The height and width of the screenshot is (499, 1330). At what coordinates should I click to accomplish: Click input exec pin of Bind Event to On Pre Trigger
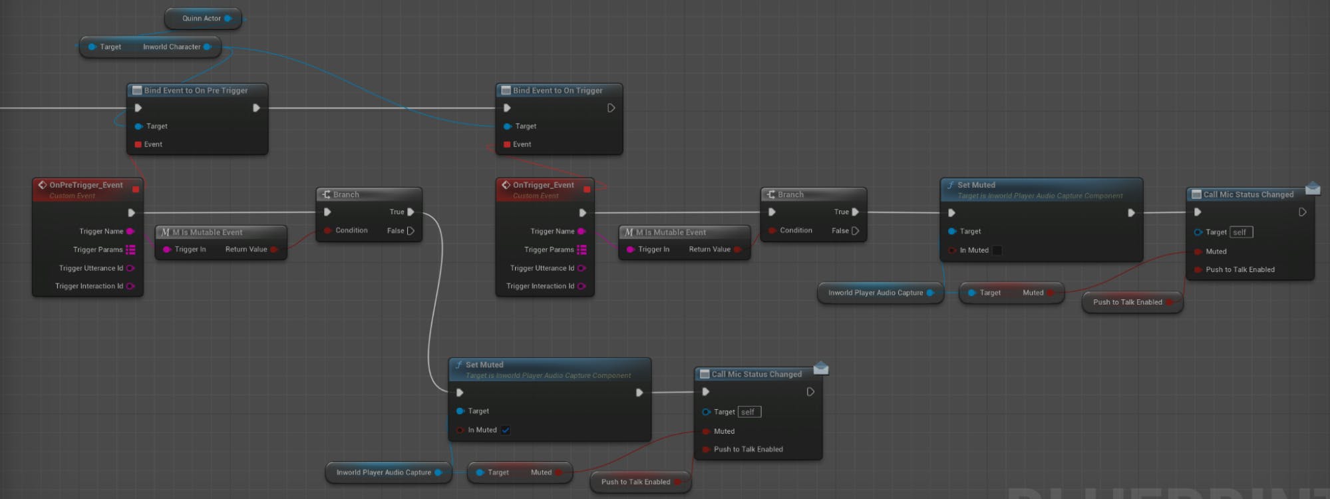tap(138, 108)
